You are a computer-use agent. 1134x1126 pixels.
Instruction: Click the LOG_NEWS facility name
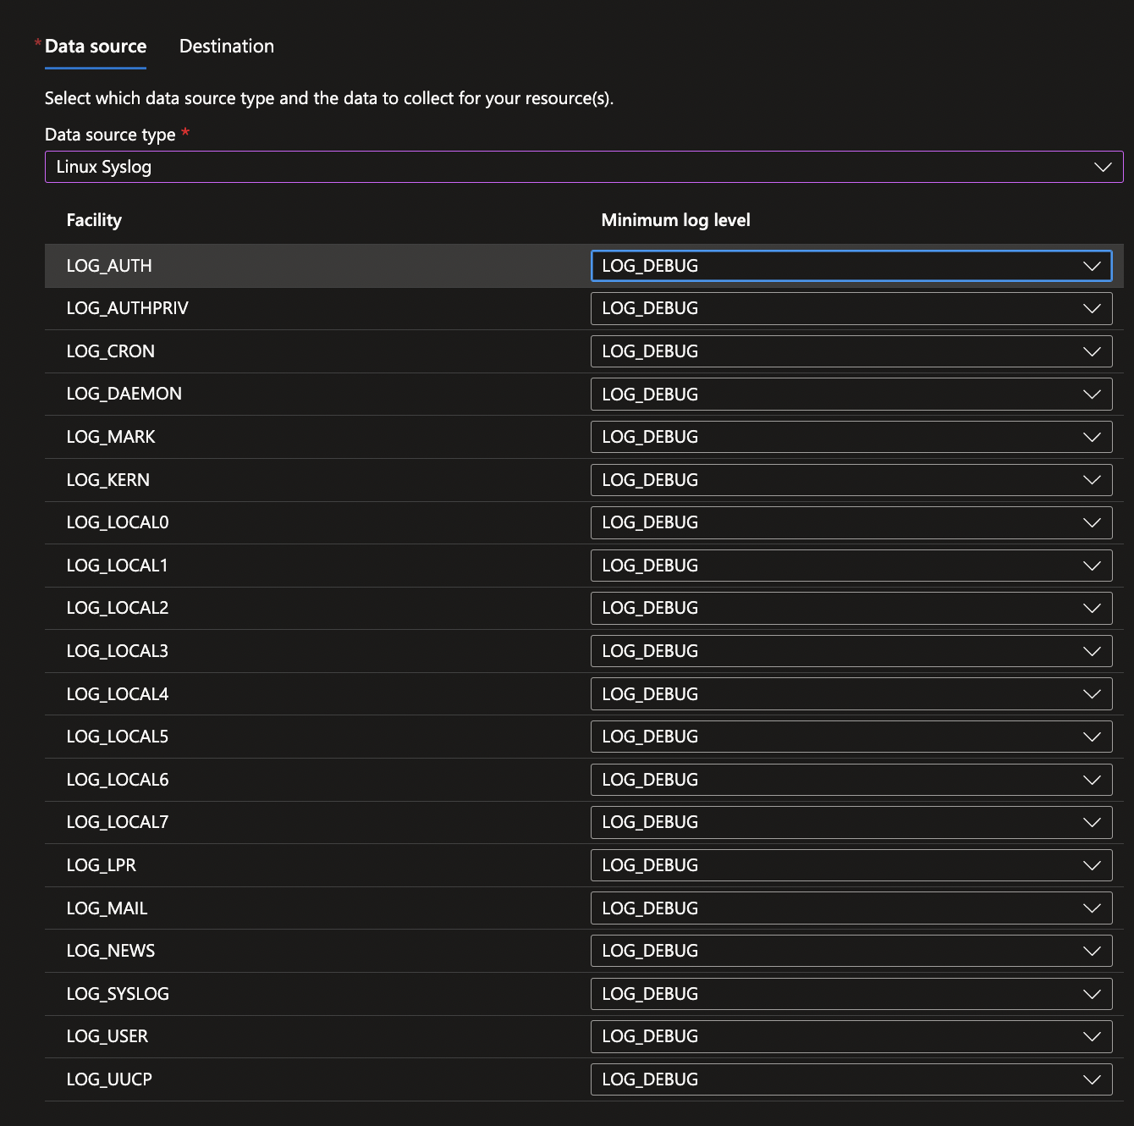[111, 951]
